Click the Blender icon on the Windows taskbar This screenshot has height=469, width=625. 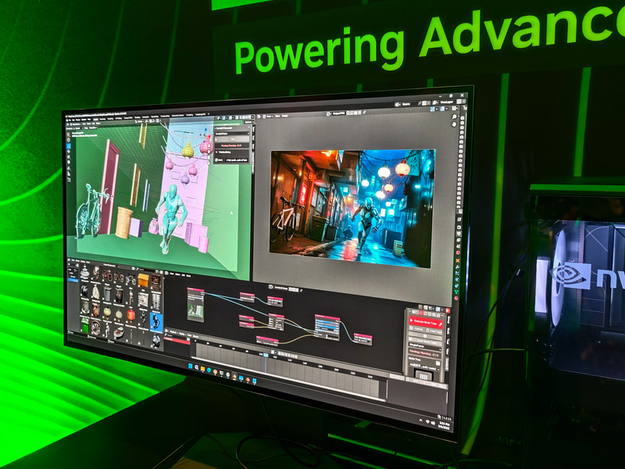(234, 376)
